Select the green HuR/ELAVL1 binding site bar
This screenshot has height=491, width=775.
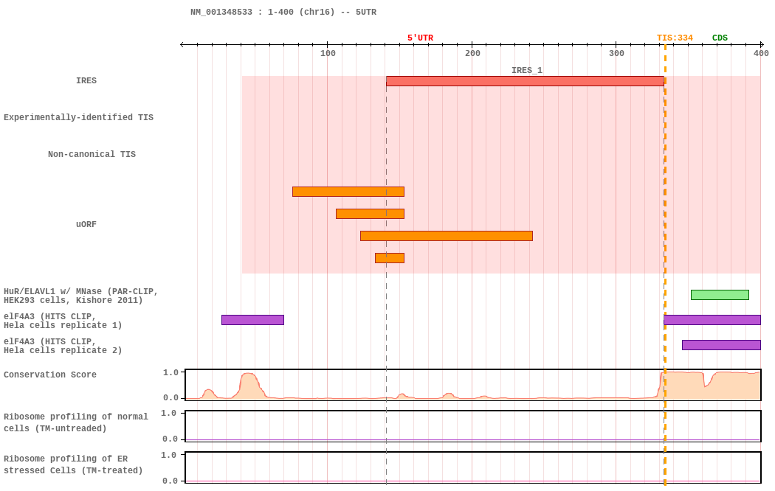pos(720,295)
